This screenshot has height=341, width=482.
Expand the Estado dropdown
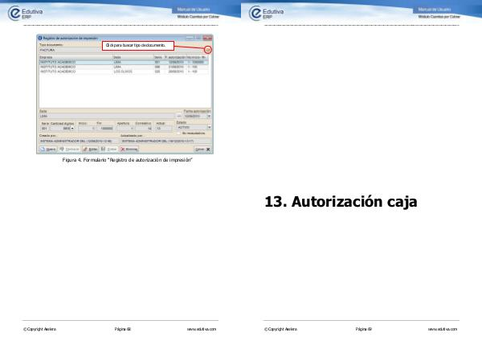(x=209, y=127)
